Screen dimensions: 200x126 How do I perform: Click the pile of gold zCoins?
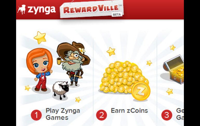(x=123, y=77)
